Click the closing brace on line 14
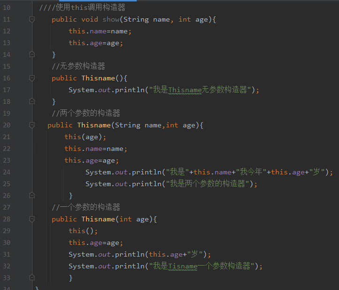 tap(54, 55)
